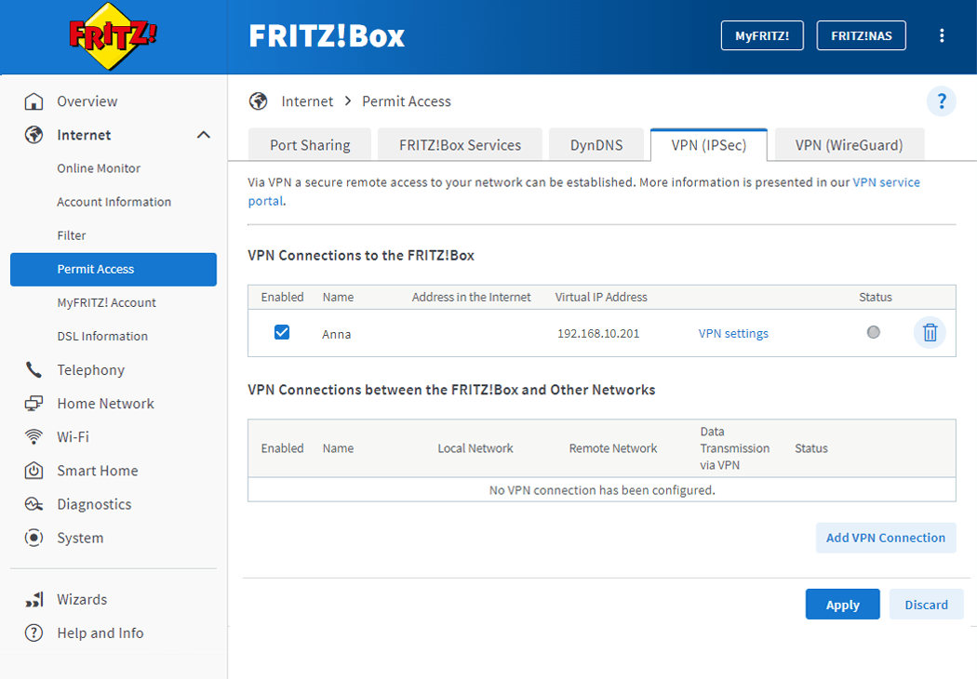Click Internet in the breadcrumb trail
Viewport: 977px width, 679px height.
click(307, 100)
